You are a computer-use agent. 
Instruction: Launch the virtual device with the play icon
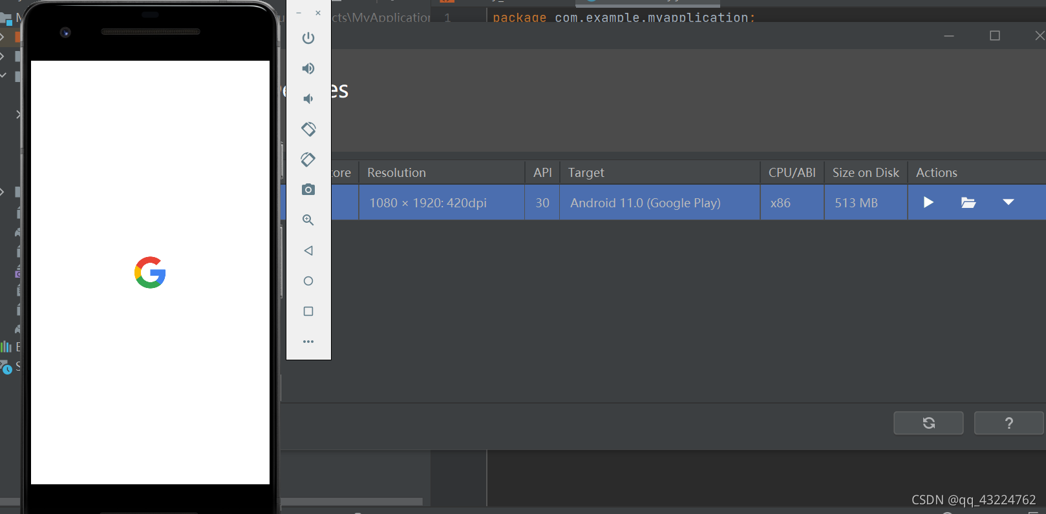click(x=928, y=203)
